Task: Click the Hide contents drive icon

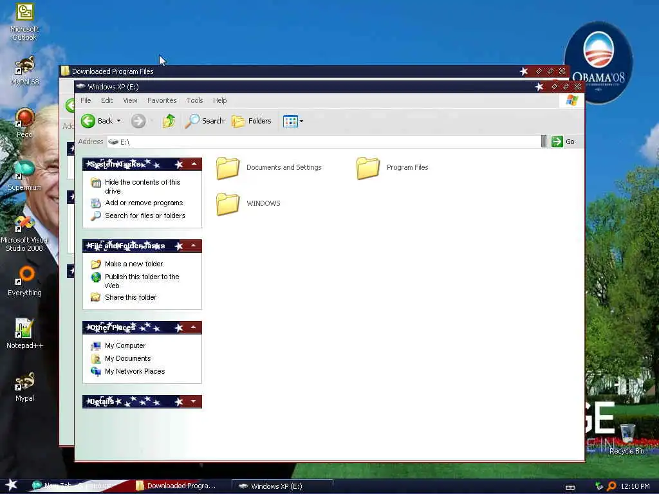Action: click(x=96, y=183)
